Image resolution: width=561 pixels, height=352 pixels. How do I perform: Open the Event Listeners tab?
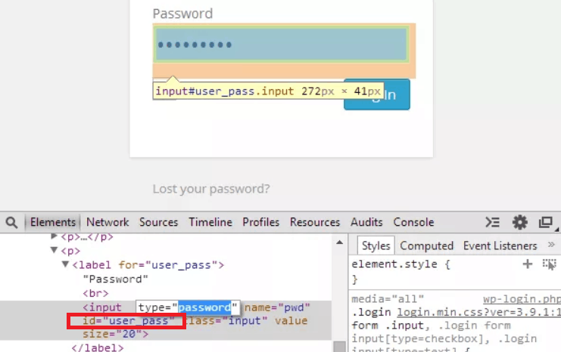pyautogui.click(x=500, y=245)
